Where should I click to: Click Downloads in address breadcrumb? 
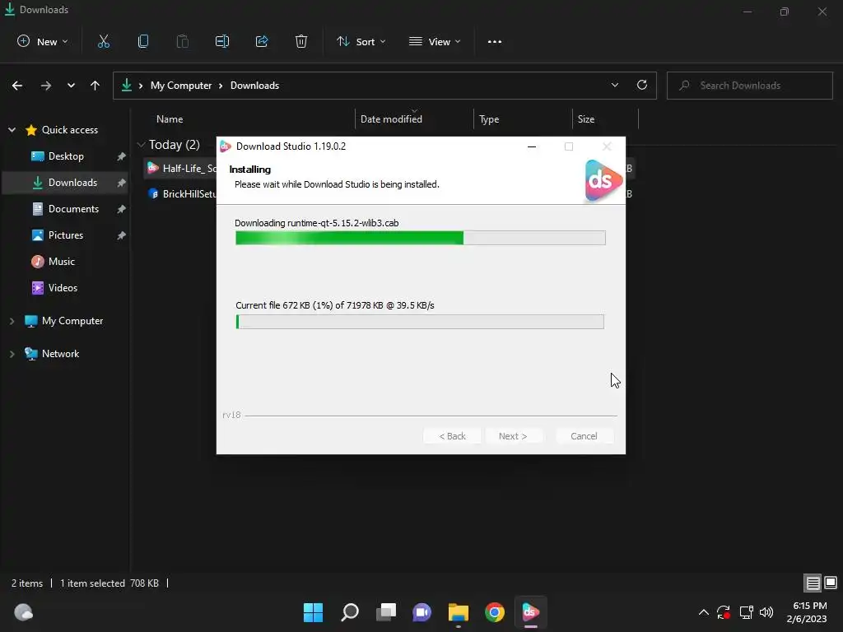click(x=255, y=86)
